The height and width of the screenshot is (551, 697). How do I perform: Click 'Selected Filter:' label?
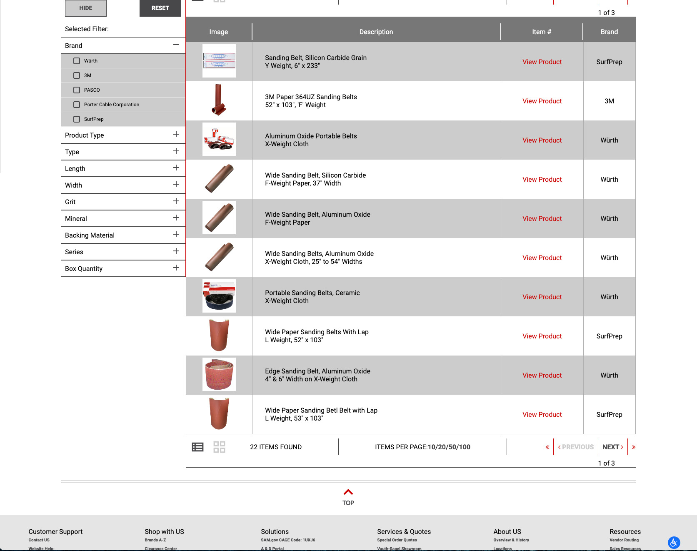87,29
